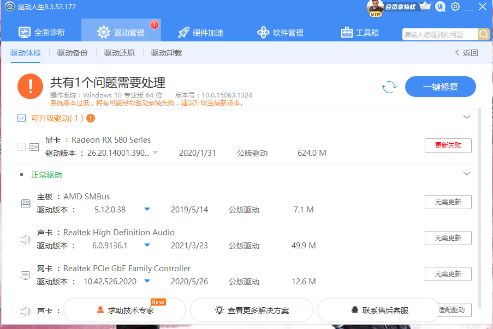Click the 软件管理 flower icon
The image size is (493, 329).
(263, 32)
